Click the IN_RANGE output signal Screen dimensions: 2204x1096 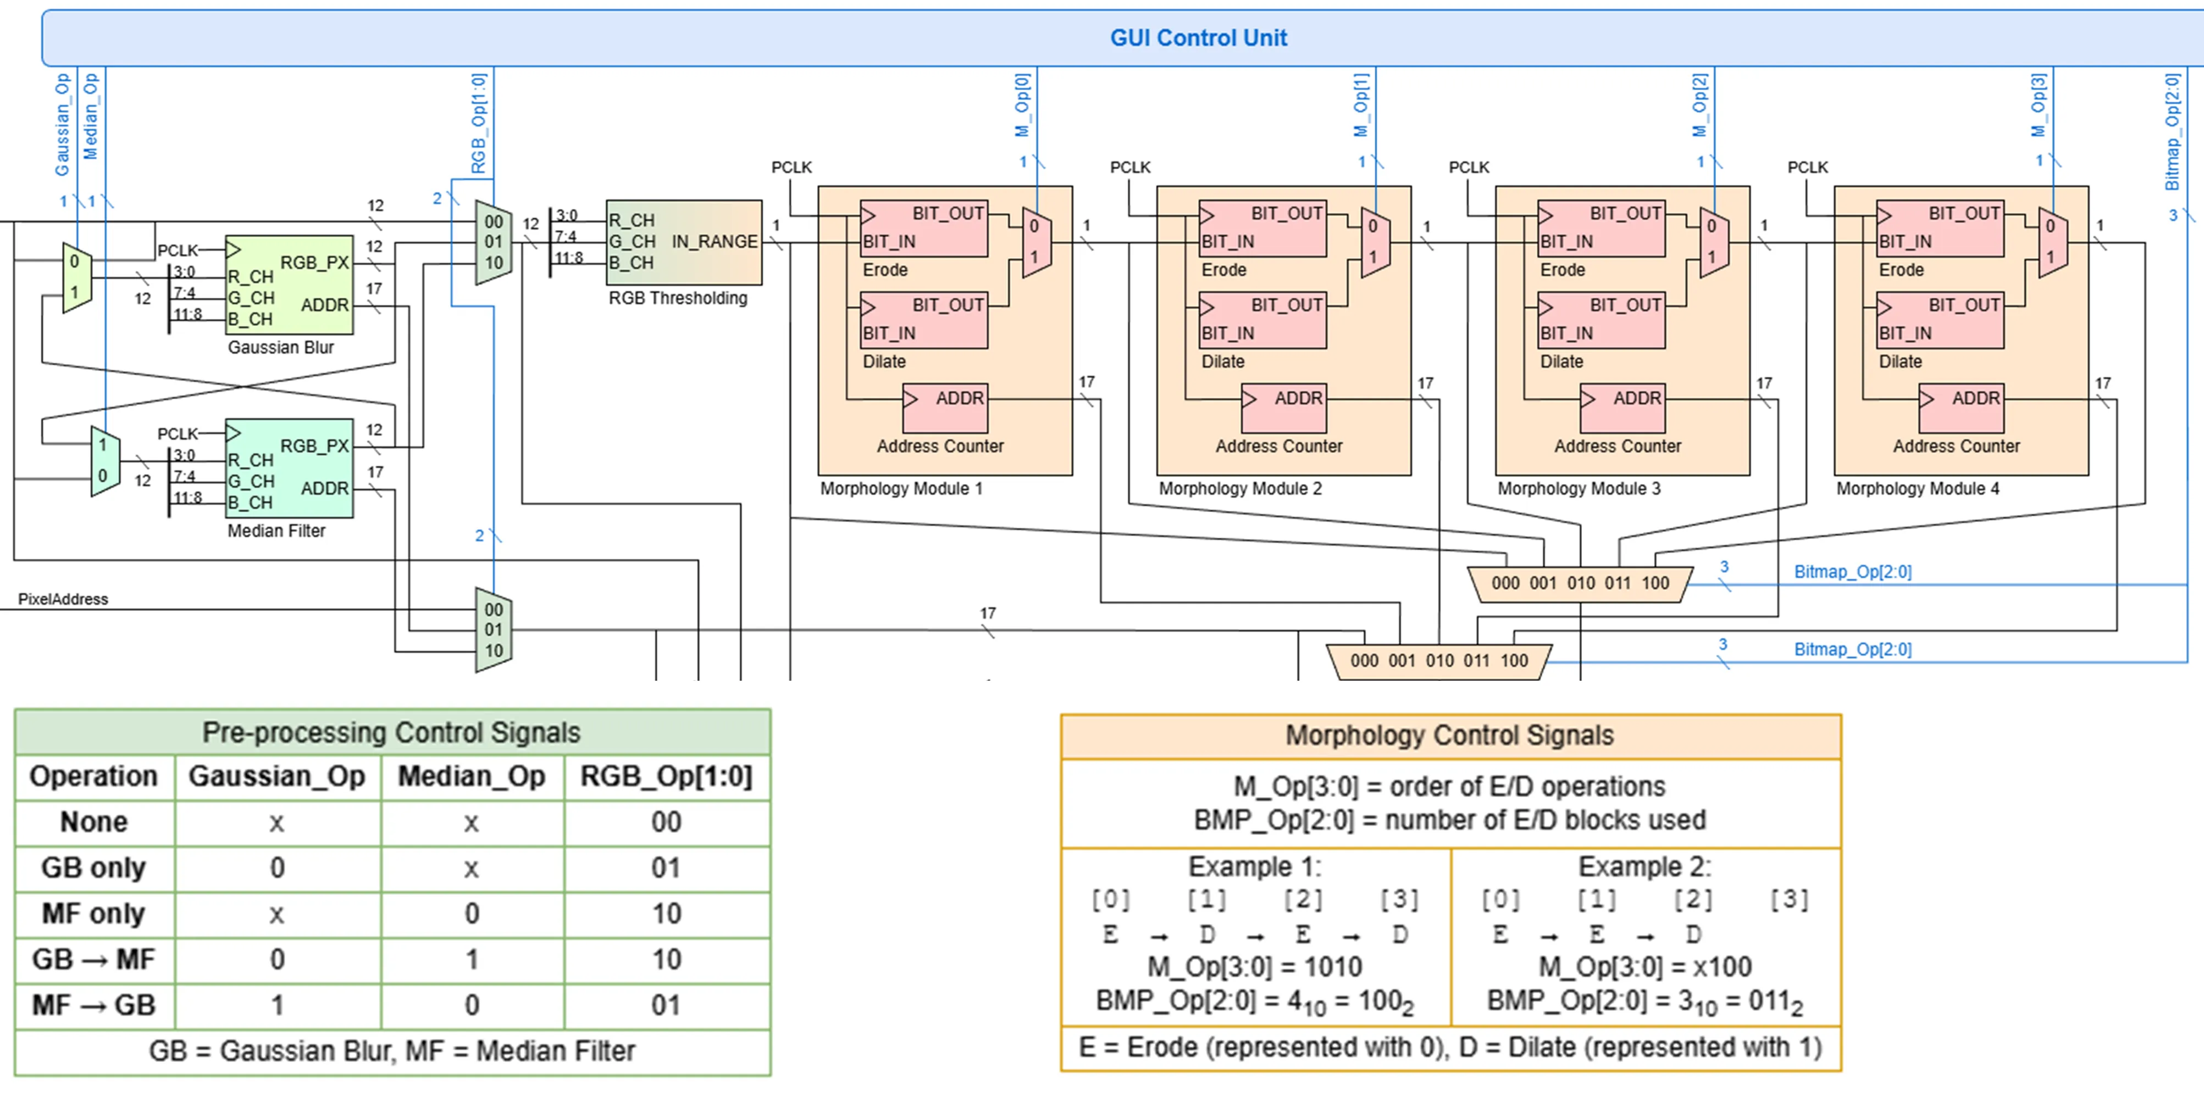tap(717, 242)
